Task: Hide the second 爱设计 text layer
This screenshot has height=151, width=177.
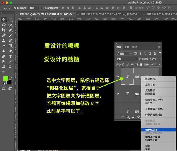Action: pyautogui.click(x=118, y=94)
